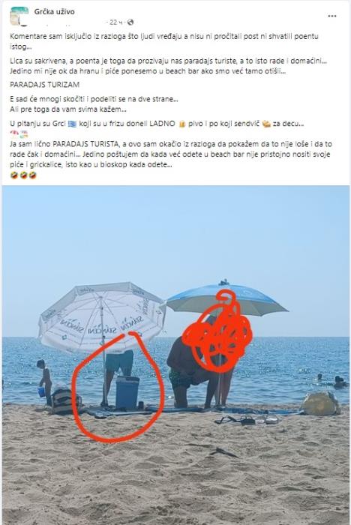Open the photo at the blue cooler box

(x=127, y=392)
